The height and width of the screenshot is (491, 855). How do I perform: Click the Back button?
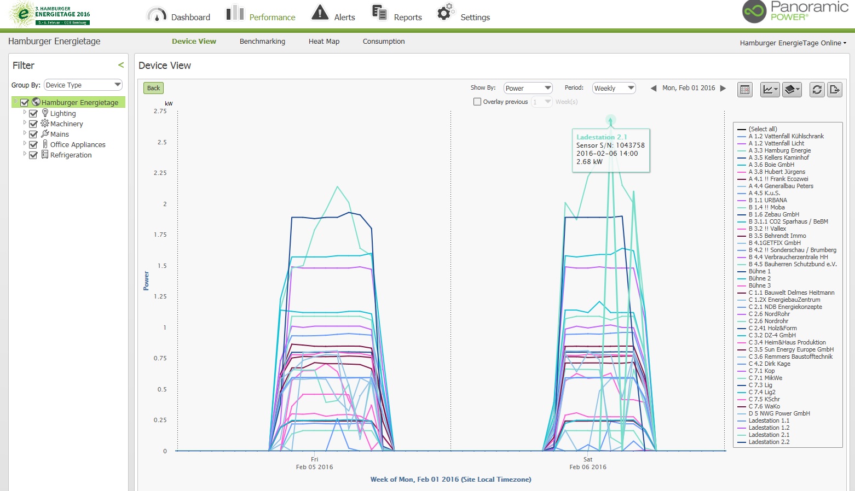pyautogui.click(x=153, y=88)
